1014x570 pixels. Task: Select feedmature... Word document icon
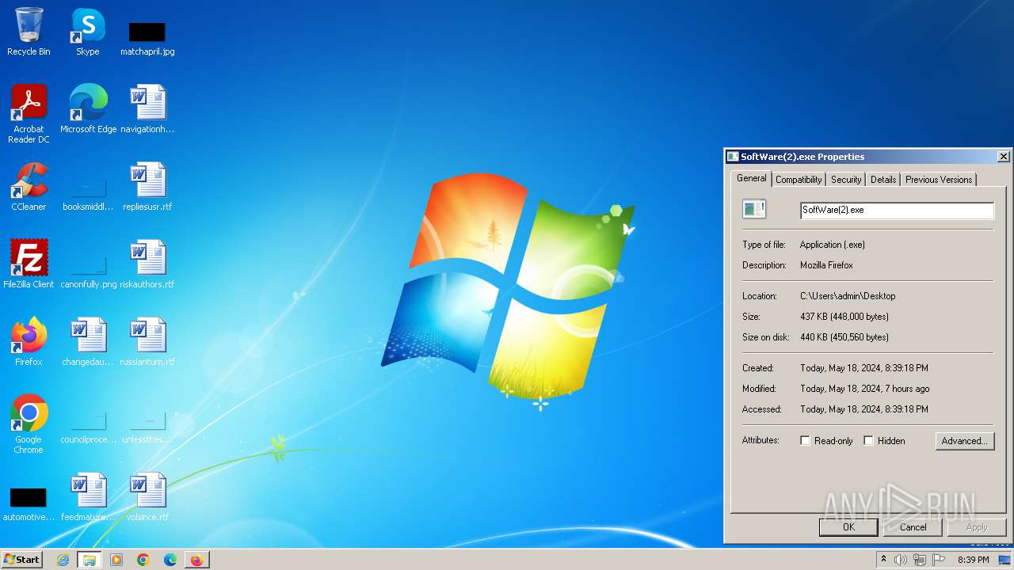pyautogui.click(x=88, y=497)
